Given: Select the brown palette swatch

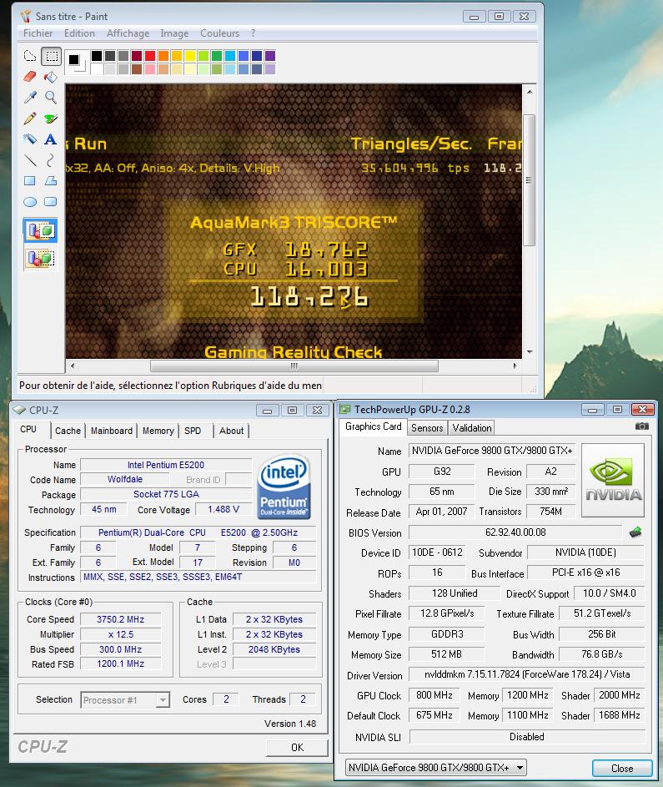Looking at the screenshot, I should click(137, 68).
